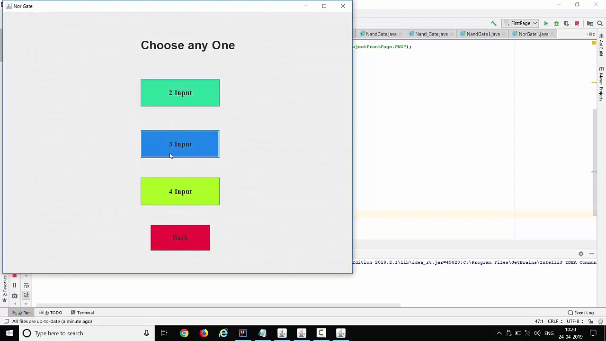Toggle soft-wrap in the Run console

pyautogui.click(x=26, y=286)
